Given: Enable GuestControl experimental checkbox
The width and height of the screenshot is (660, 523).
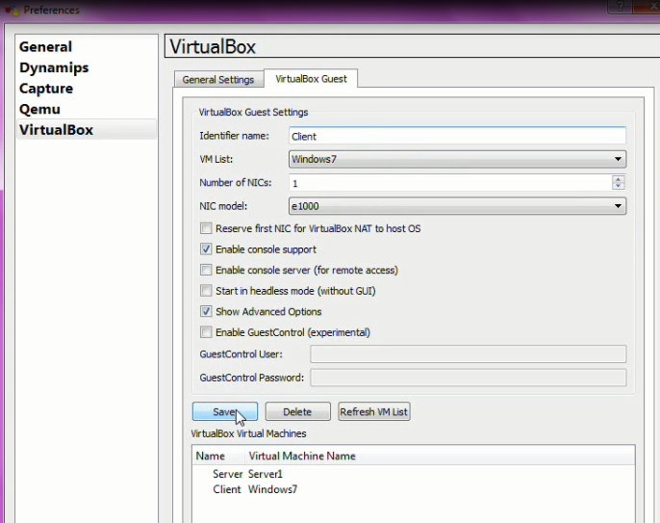Looking at the screenshot, I should [x=206, y=332].
